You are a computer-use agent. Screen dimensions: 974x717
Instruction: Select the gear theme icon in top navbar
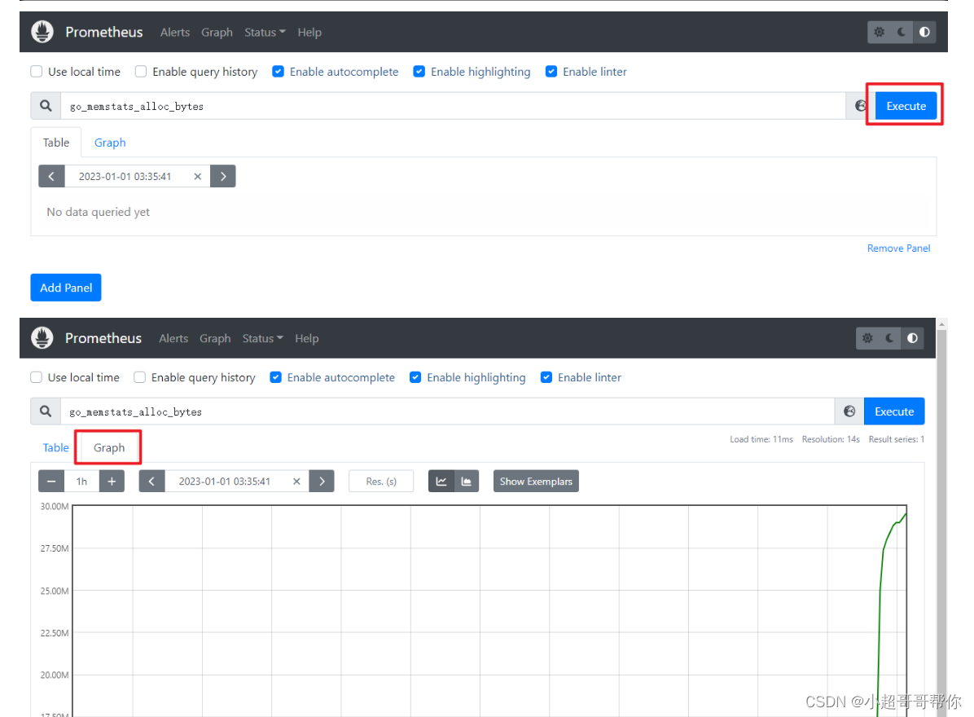click(x=879, y=32)
